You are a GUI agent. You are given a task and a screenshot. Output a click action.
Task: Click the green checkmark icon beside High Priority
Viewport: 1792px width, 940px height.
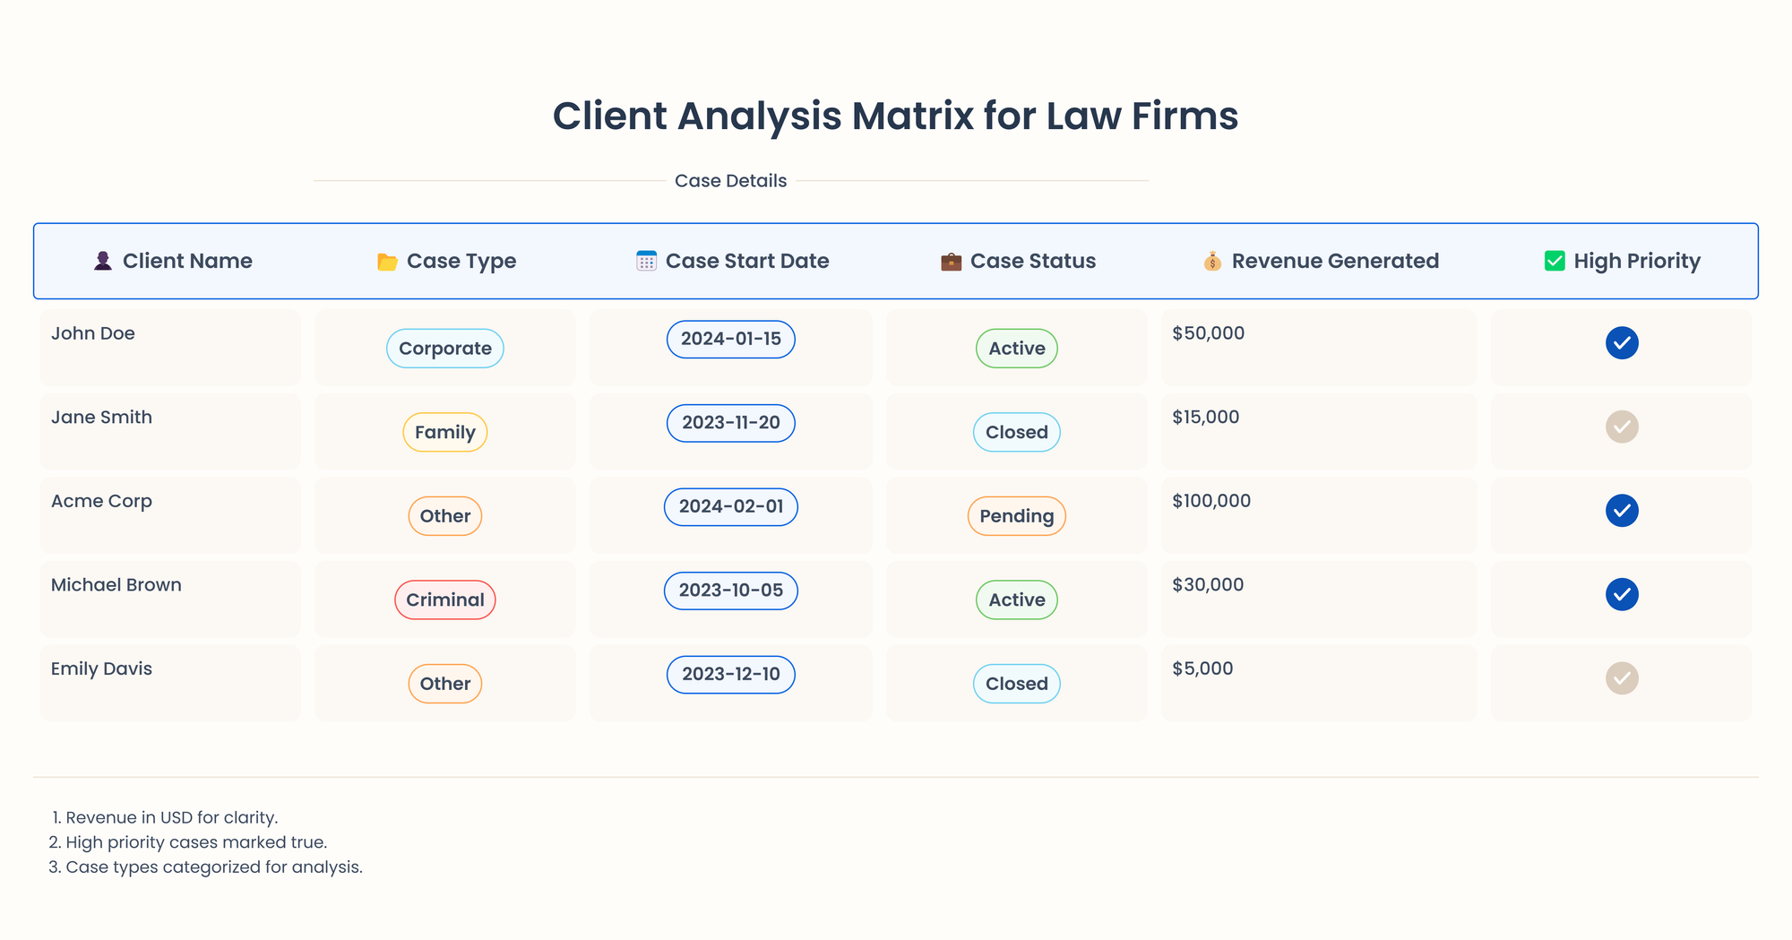1555,261
